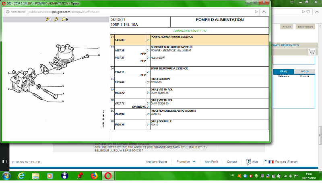Viewport: 322px width, 188px height.
Task: Click (MUL) RONDELLE ELASTIQ A DENTS row
Action: [x=189, y=114]
